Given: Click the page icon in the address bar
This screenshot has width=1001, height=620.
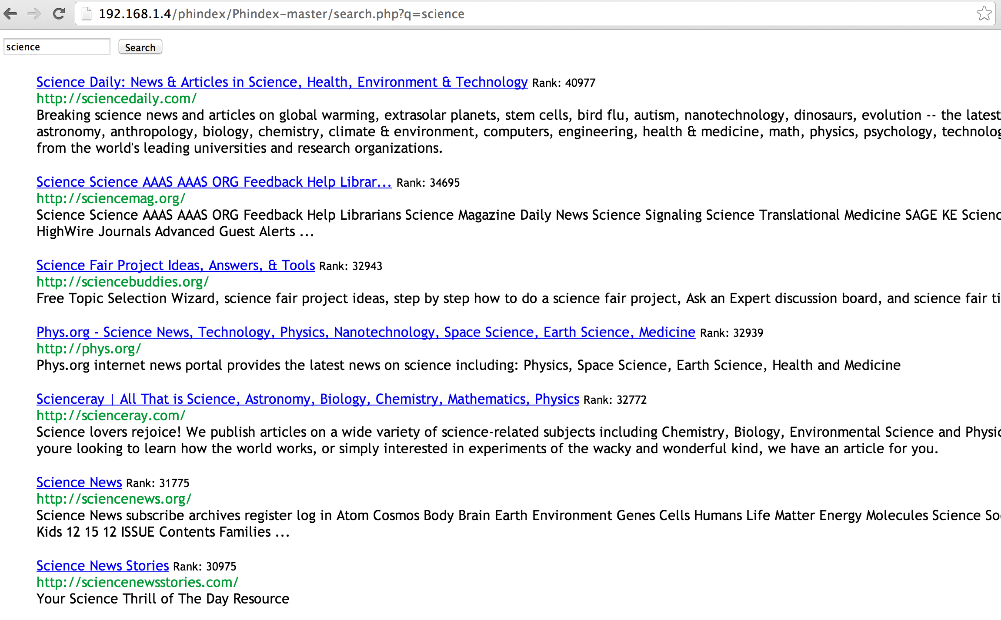Looking at the screenshot, I should click(87, 14).
